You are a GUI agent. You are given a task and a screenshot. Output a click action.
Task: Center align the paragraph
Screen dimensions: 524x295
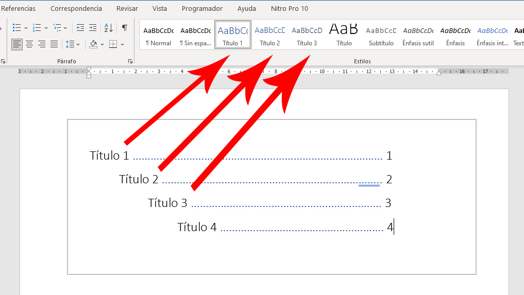(x=29, y=44)
